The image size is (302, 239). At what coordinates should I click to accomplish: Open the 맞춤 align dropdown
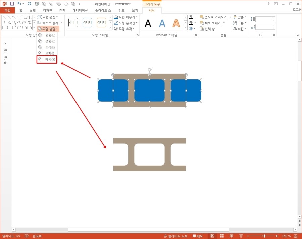click(239, 17)
